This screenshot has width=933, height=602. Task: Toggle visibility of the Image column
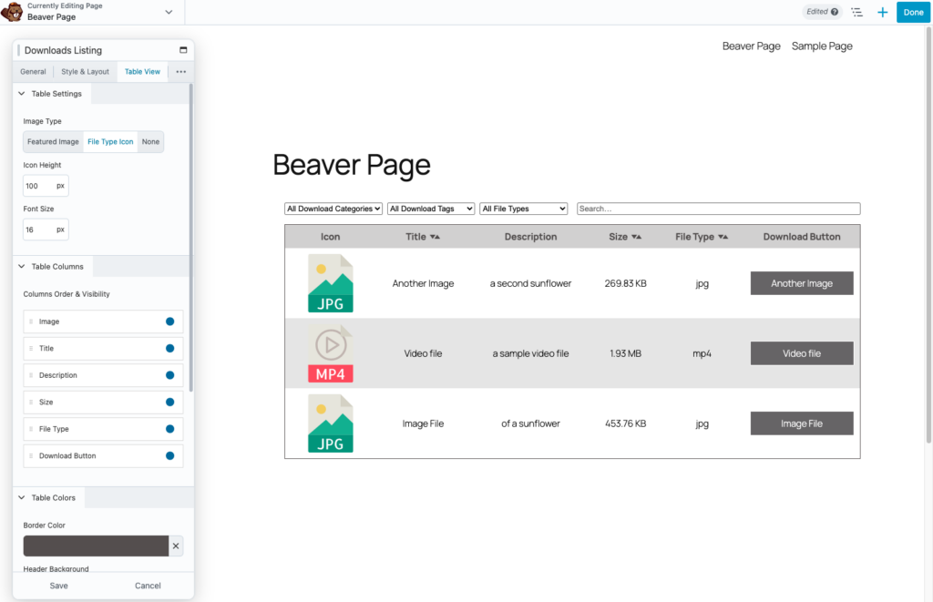pos(170,321)
